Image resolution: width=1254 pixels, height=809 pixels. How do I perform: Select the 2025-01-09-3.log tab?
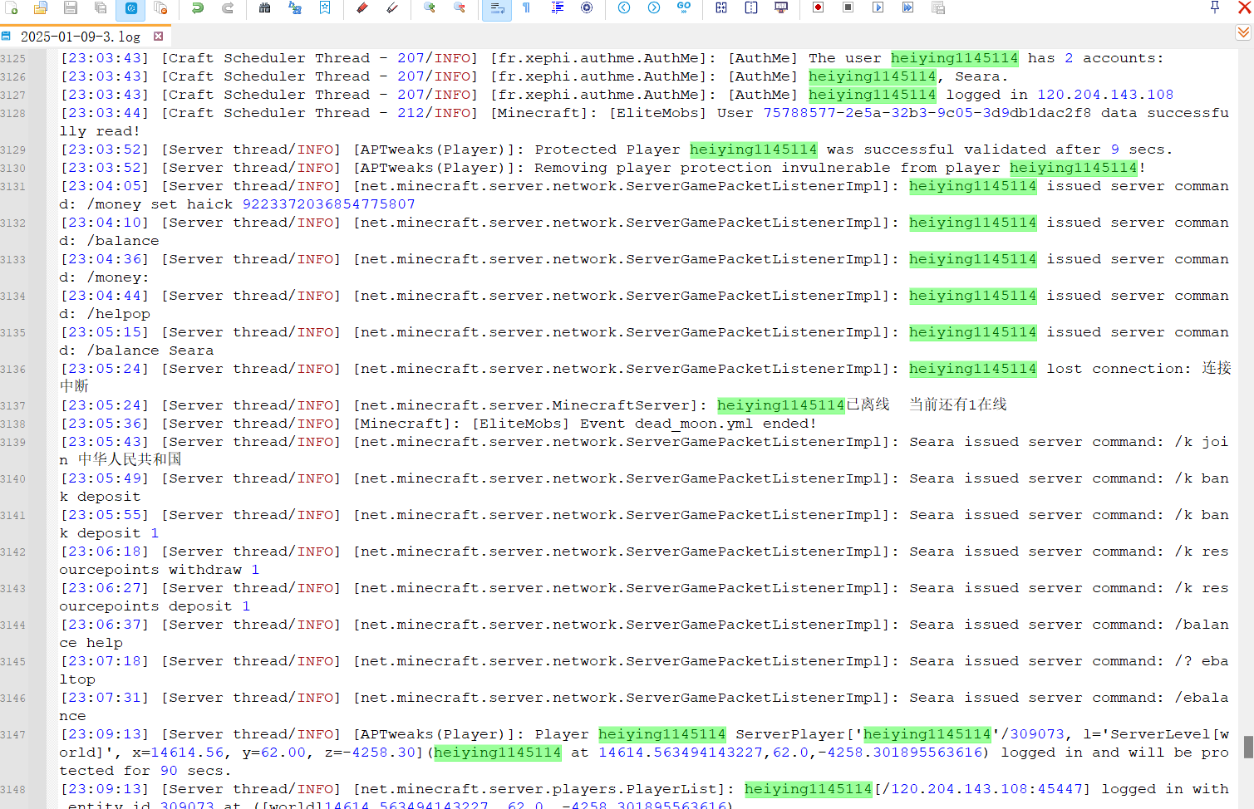[x=80, y=37]
